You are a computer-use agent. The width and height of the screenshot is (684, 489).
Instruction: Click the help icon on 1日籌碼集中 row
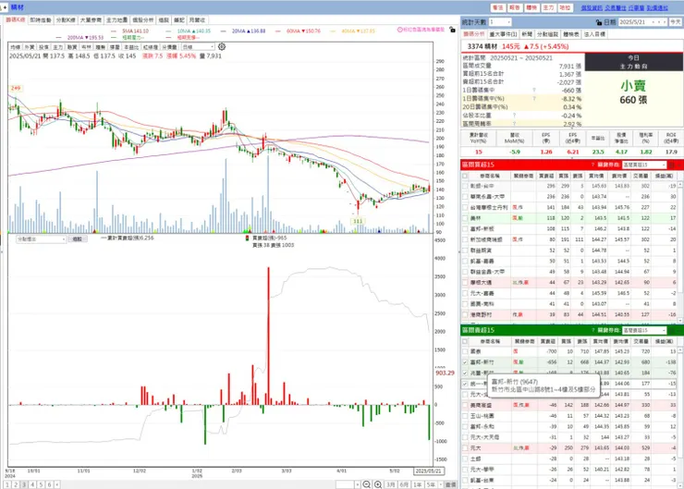[x=533, y=91]
